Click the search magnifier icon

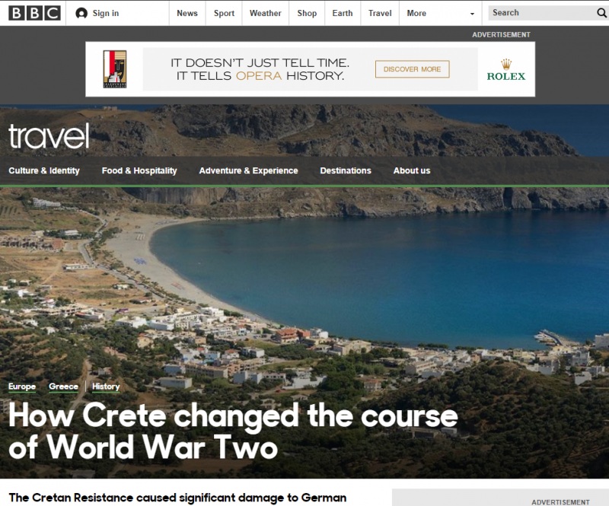[x=601, y=13]
